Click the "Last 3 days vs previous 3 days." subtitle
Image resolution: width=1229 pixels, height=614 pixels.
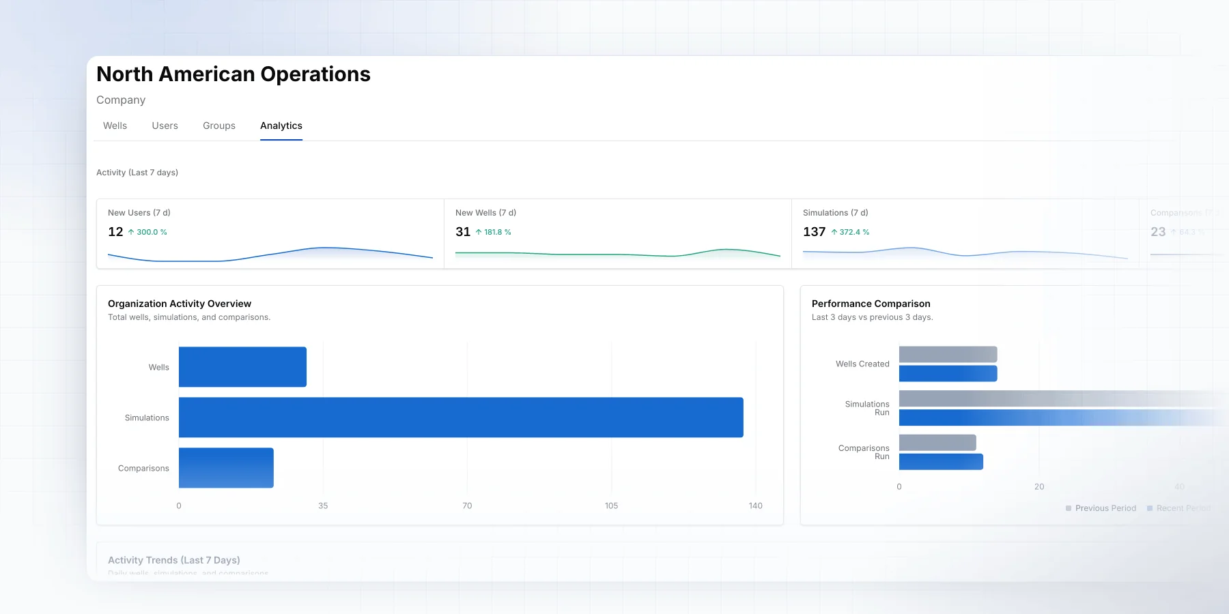pyautogui.click(x=873, y=317)
